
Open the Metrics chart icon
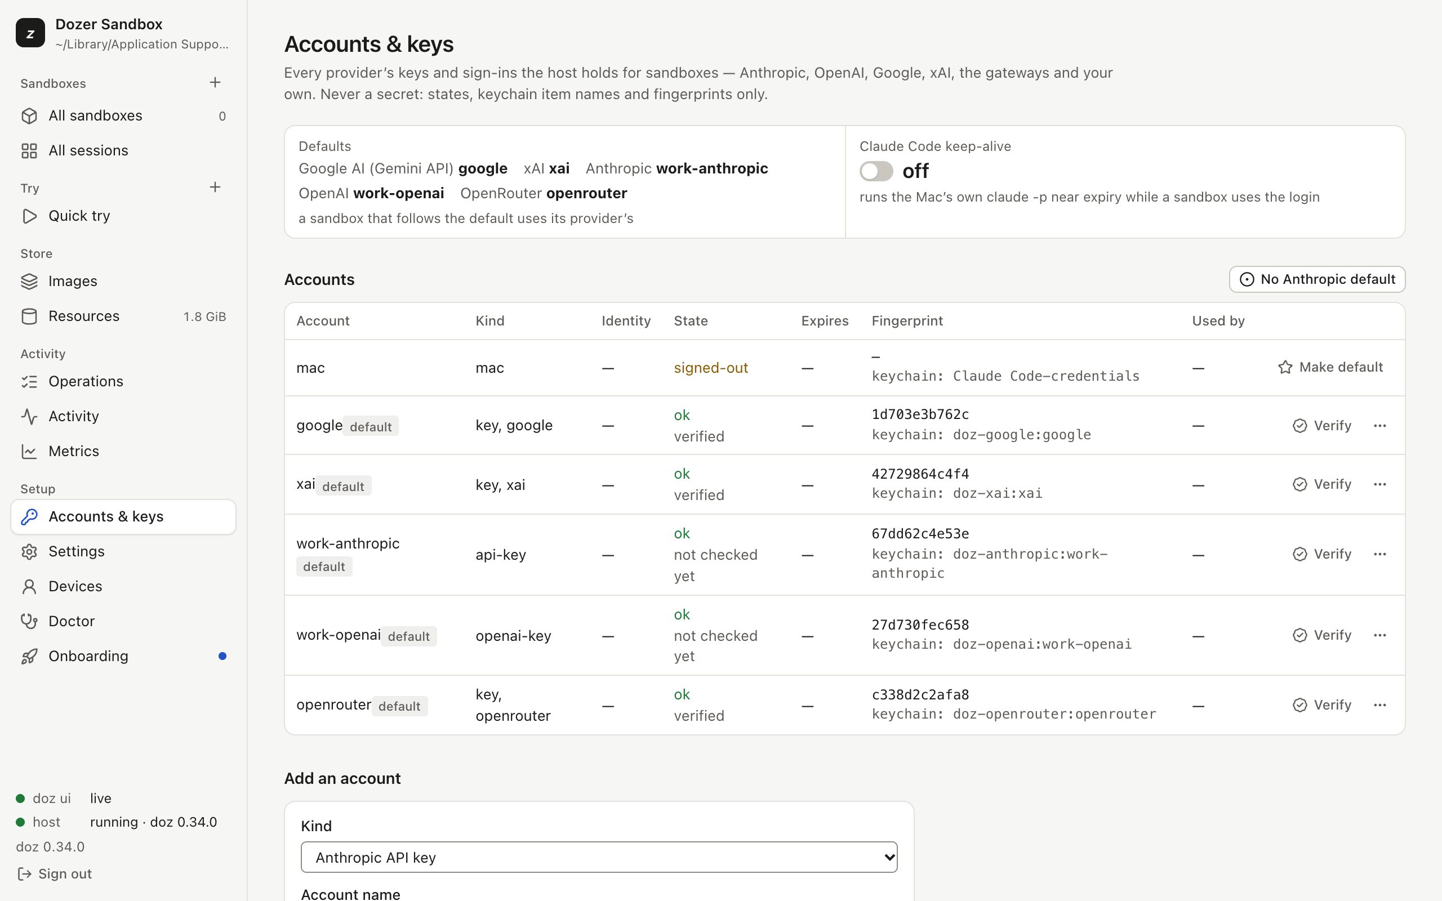tap(29, 451)
